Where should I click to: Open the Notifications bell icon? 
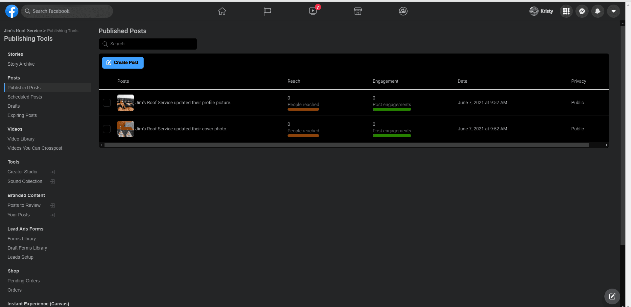pos(597,11)
